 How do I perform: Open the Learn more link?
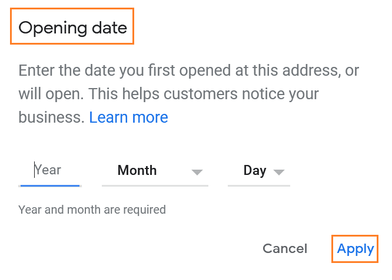pyautogui.click(x=128, y=117)
